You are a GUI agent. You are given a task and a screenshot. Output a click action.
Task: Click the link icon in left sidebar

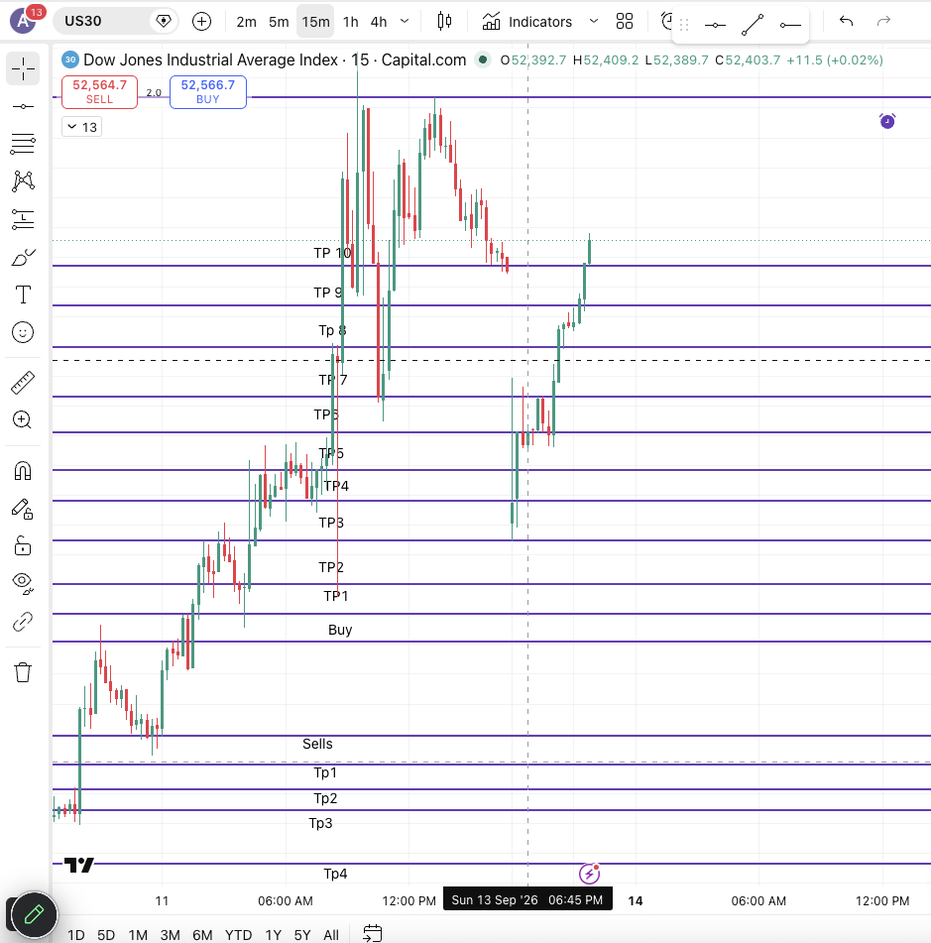(23, 622)
